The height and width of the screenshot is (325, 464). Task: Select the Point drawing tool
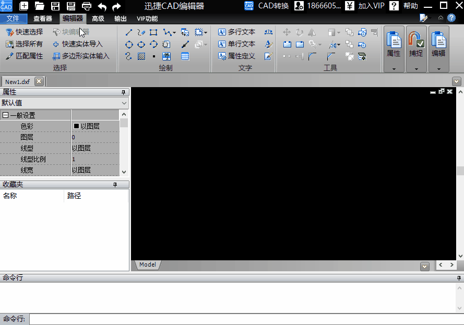point(154,56)
